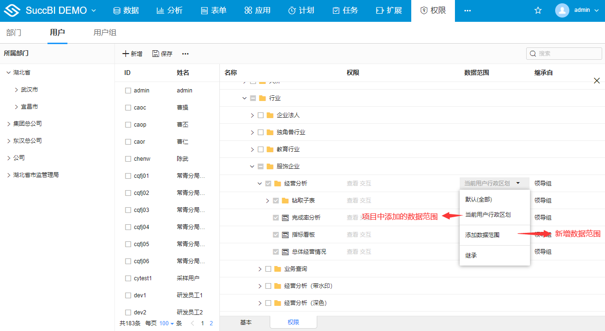Click the admin avatar icon
Viewport: 605px width, 331px height.
tap(562, 9)
